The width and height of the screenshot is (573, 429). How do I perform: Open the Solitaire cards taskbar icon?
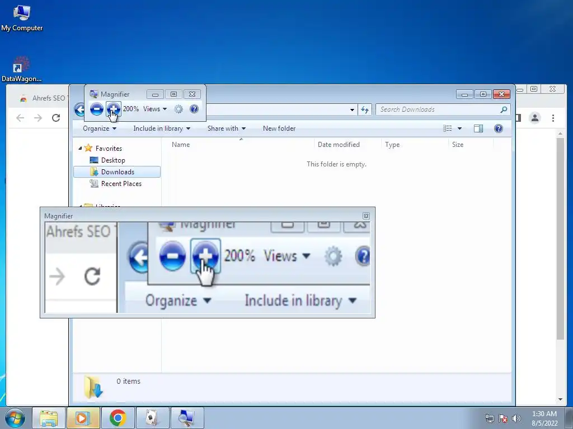pyautogui.click(x=152, y=418)
